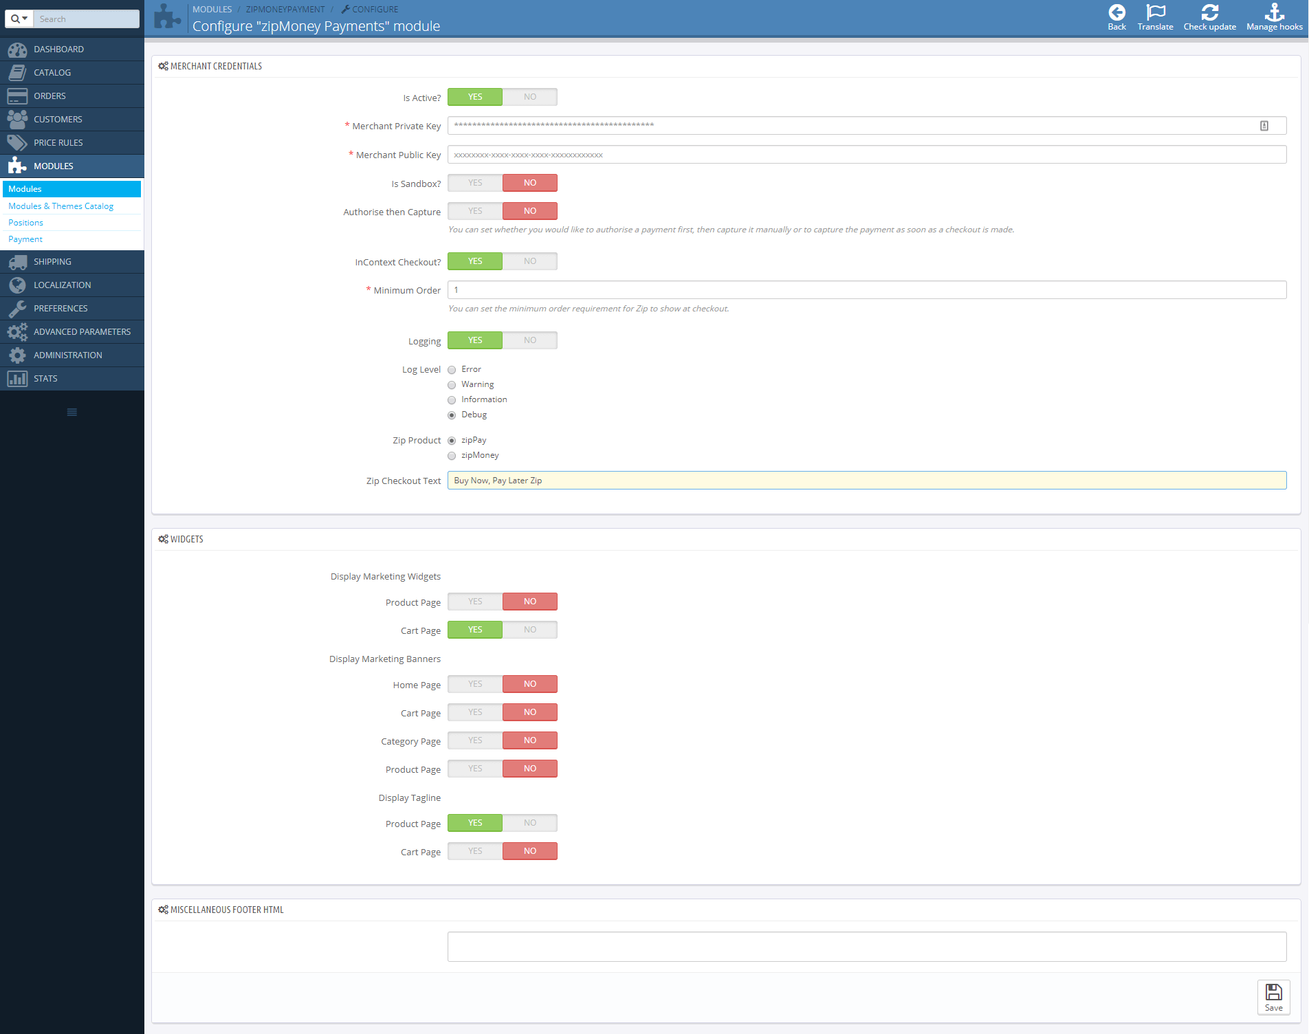
Task: Click the CONFIGURE breadcrumb link
Action: pos(370,10)
